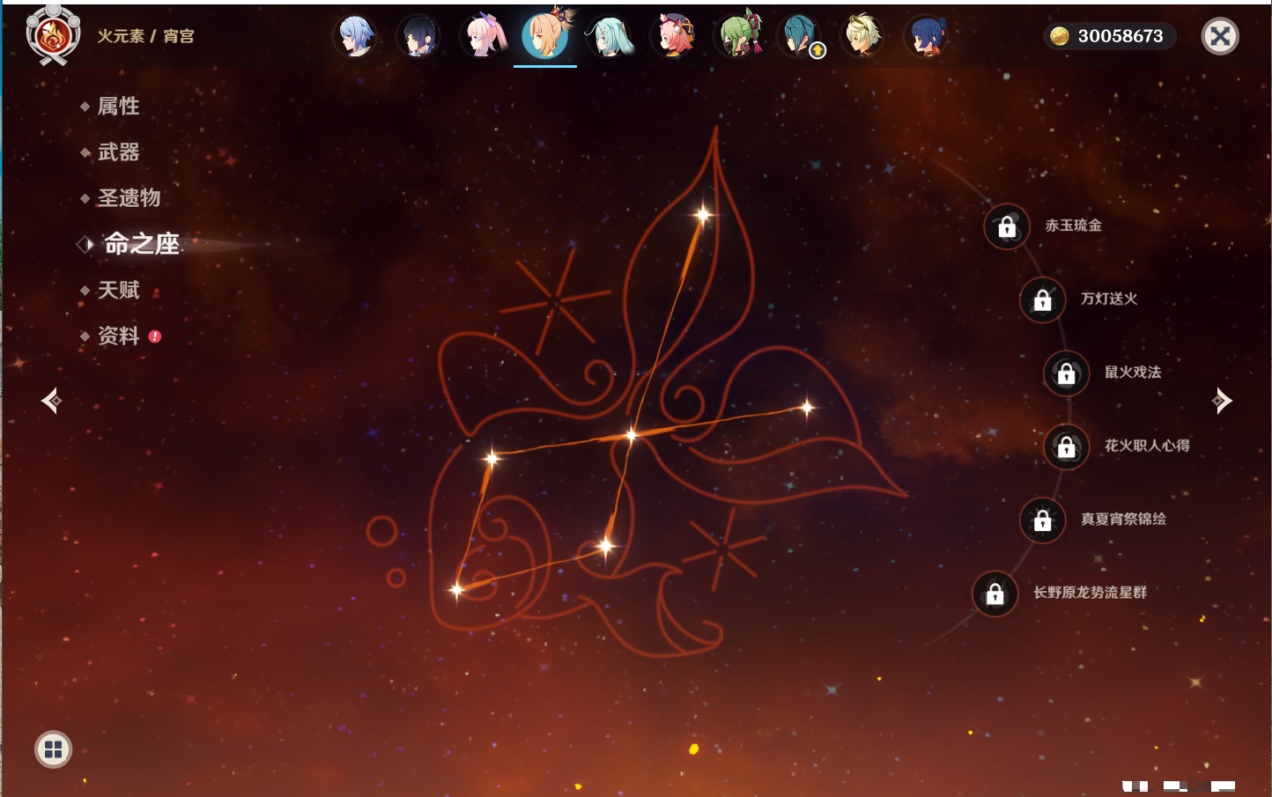Close the character screen with the X button
Image resolution: width=1272 pixels, height=797 pixels.
tap(1220, 36)
